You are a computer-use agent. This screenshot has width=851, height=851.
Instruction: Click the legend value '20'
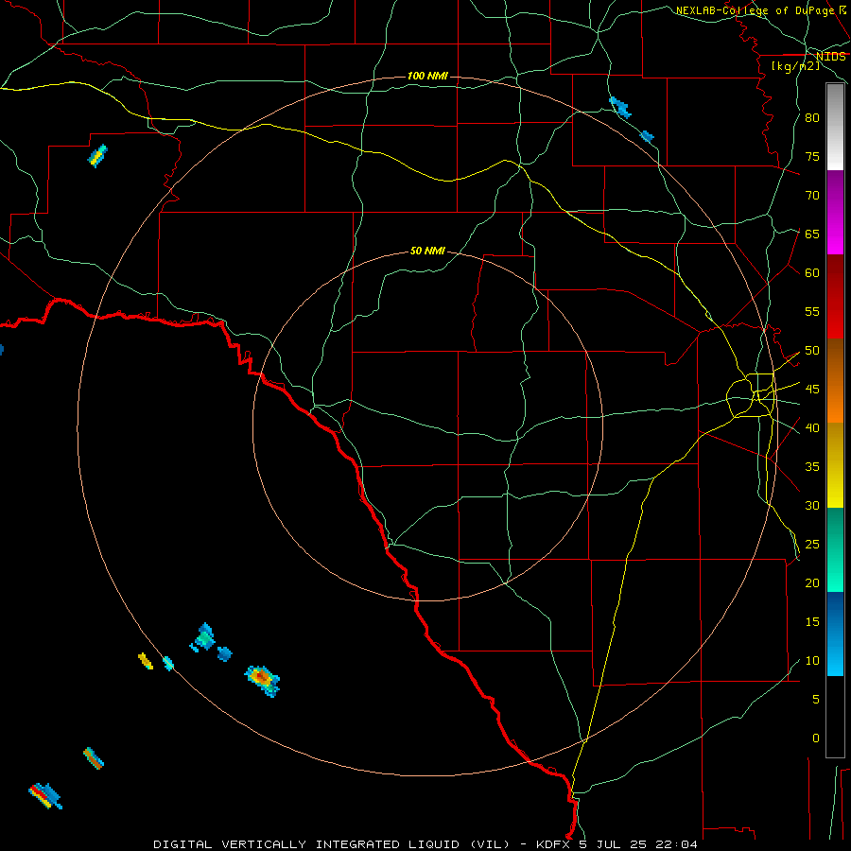812,582
